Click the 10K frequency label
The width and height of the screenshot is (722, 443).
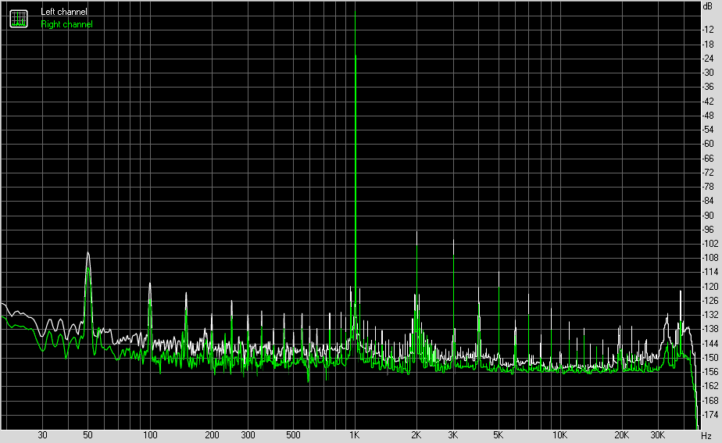(559, 435)
